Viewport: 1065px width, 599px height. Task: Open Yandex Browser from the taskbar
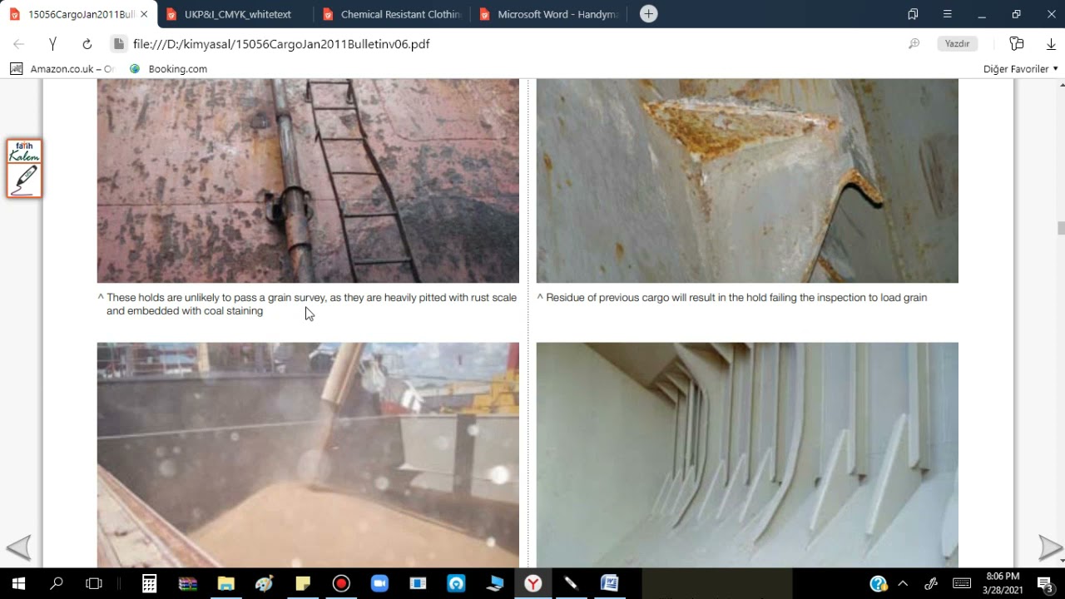[532, 583]
